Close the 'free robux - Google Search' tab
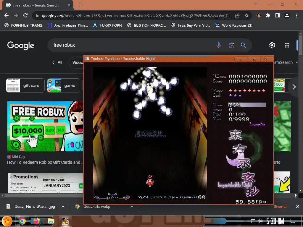Viewport: 303px width, 227px height. click(x=68, y=5)
